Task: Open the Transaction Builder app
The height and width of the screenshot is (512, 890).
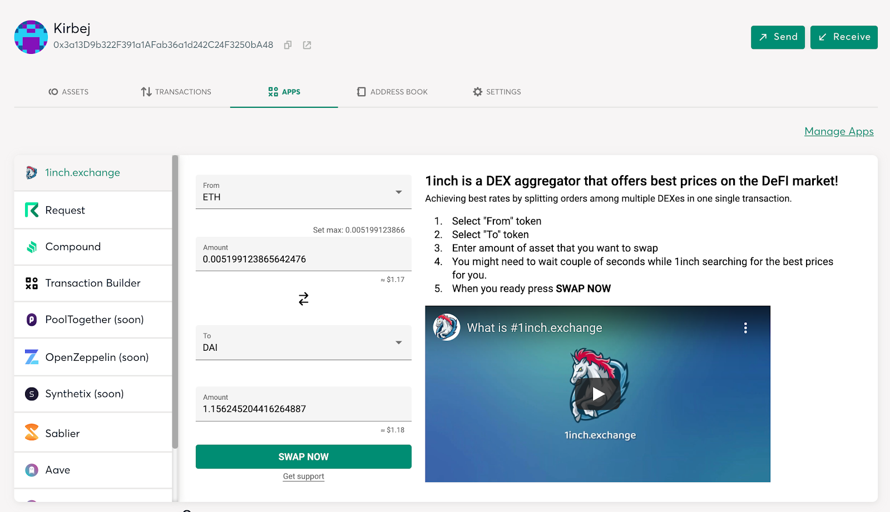Action: pyautogui.click(x=93, y=284)
